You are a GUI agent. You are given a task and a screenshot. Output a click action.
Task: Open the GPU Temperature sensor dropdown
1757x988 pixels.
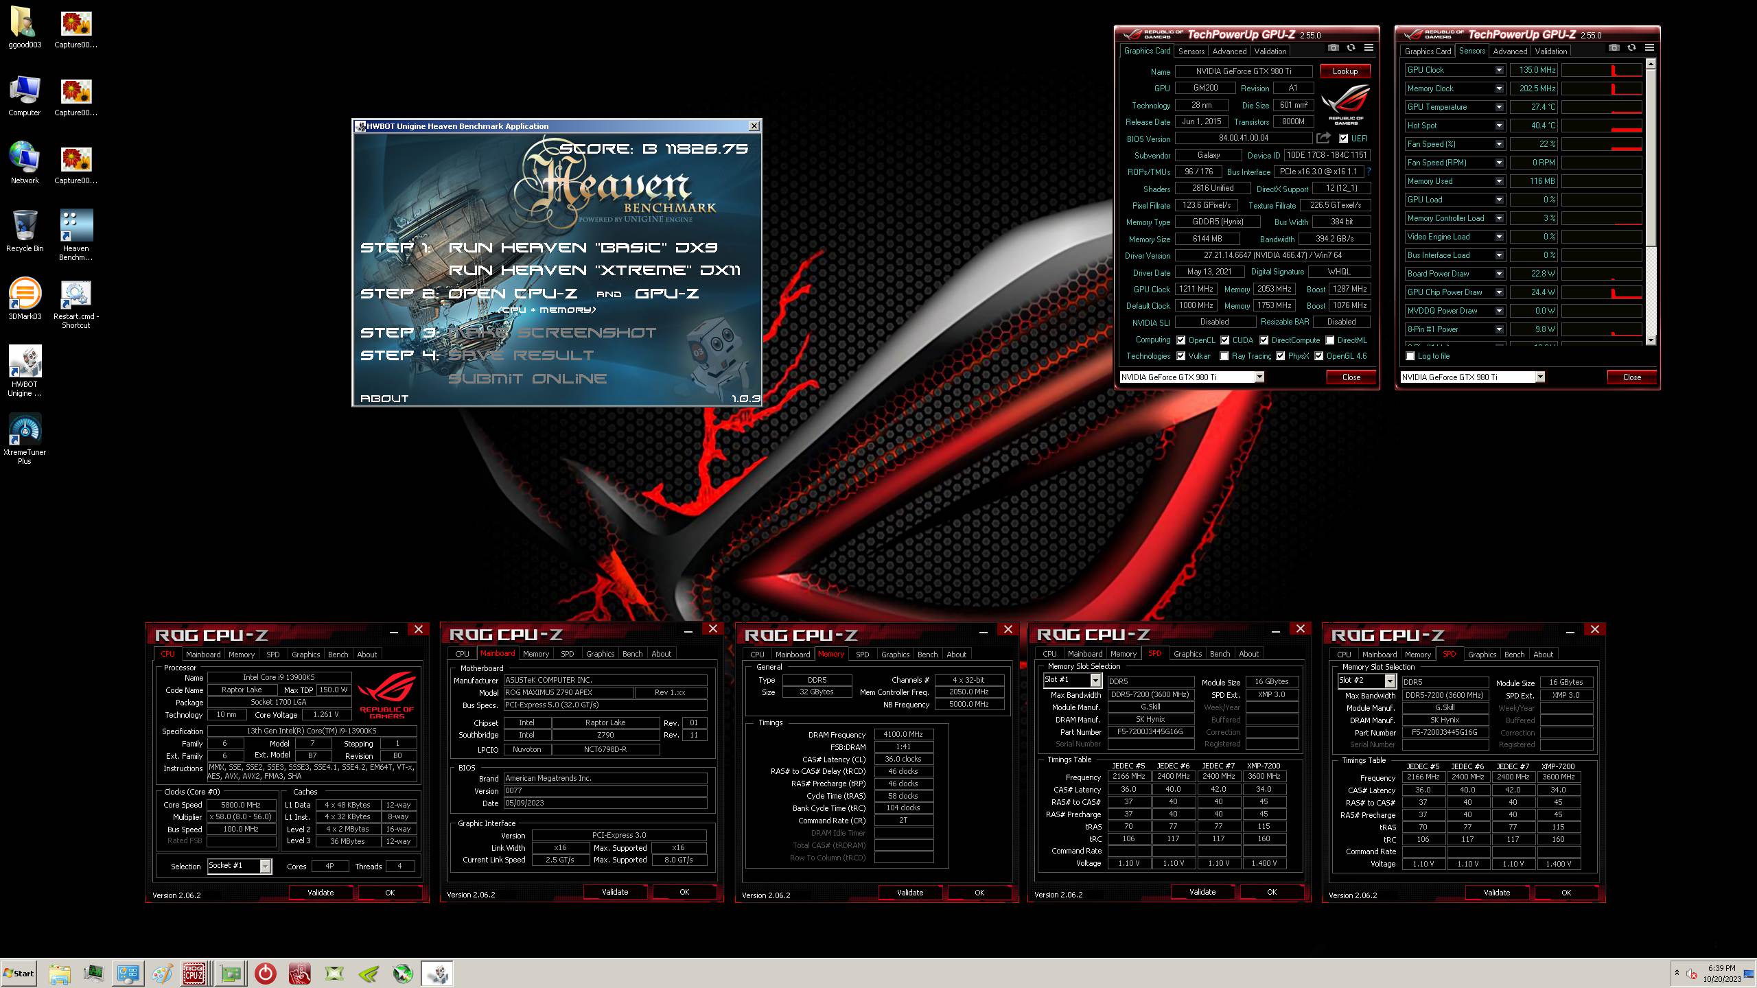1499,107
